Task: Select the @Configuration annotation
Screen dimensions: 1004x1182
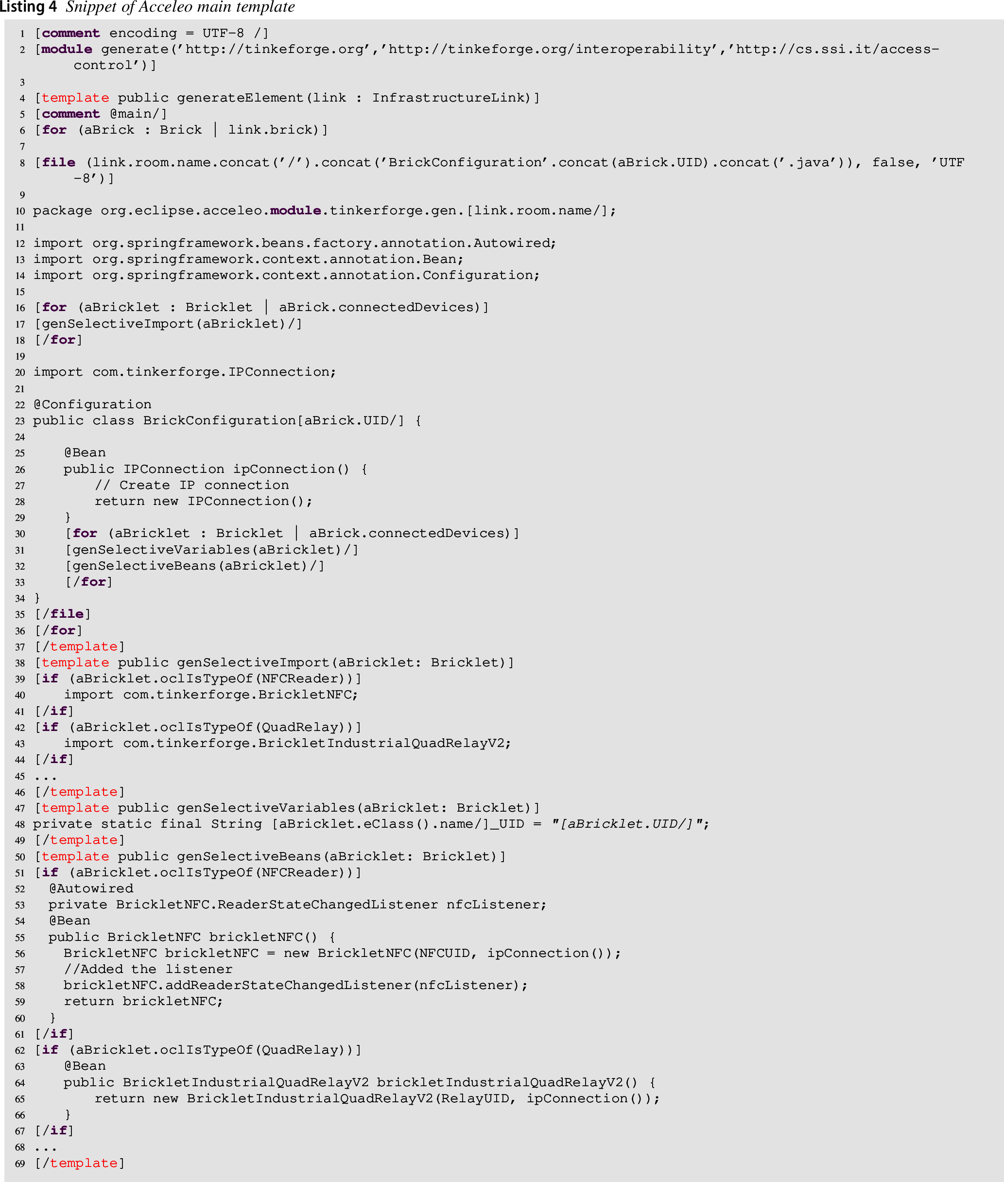Action: 92,405
